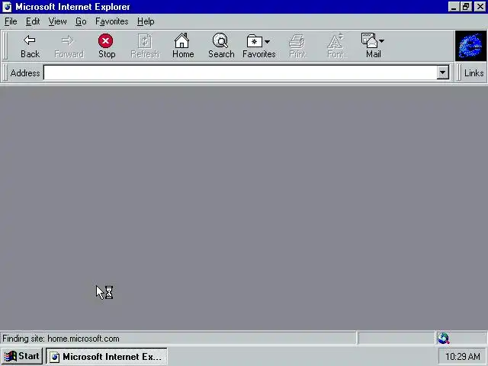
Task: Click the Address label
Action: click(x=25, y=73)
